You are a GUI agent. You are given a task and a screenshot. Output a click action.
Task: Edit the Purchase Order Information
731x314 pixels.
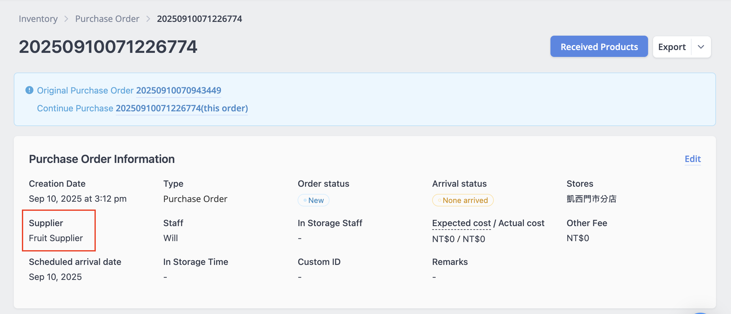[x=693, y=159]
